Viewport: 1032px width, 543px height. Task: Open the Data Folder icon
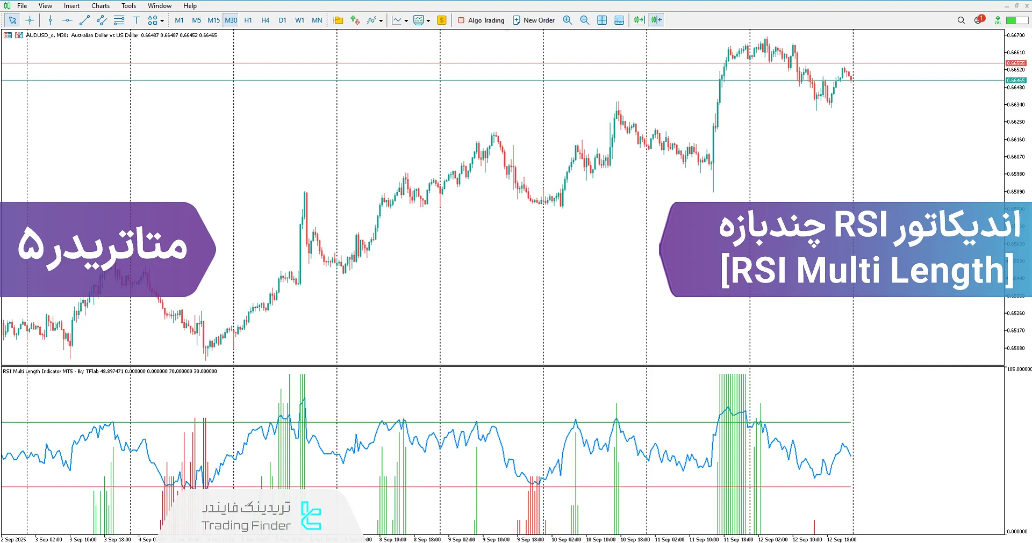(338, 20)
